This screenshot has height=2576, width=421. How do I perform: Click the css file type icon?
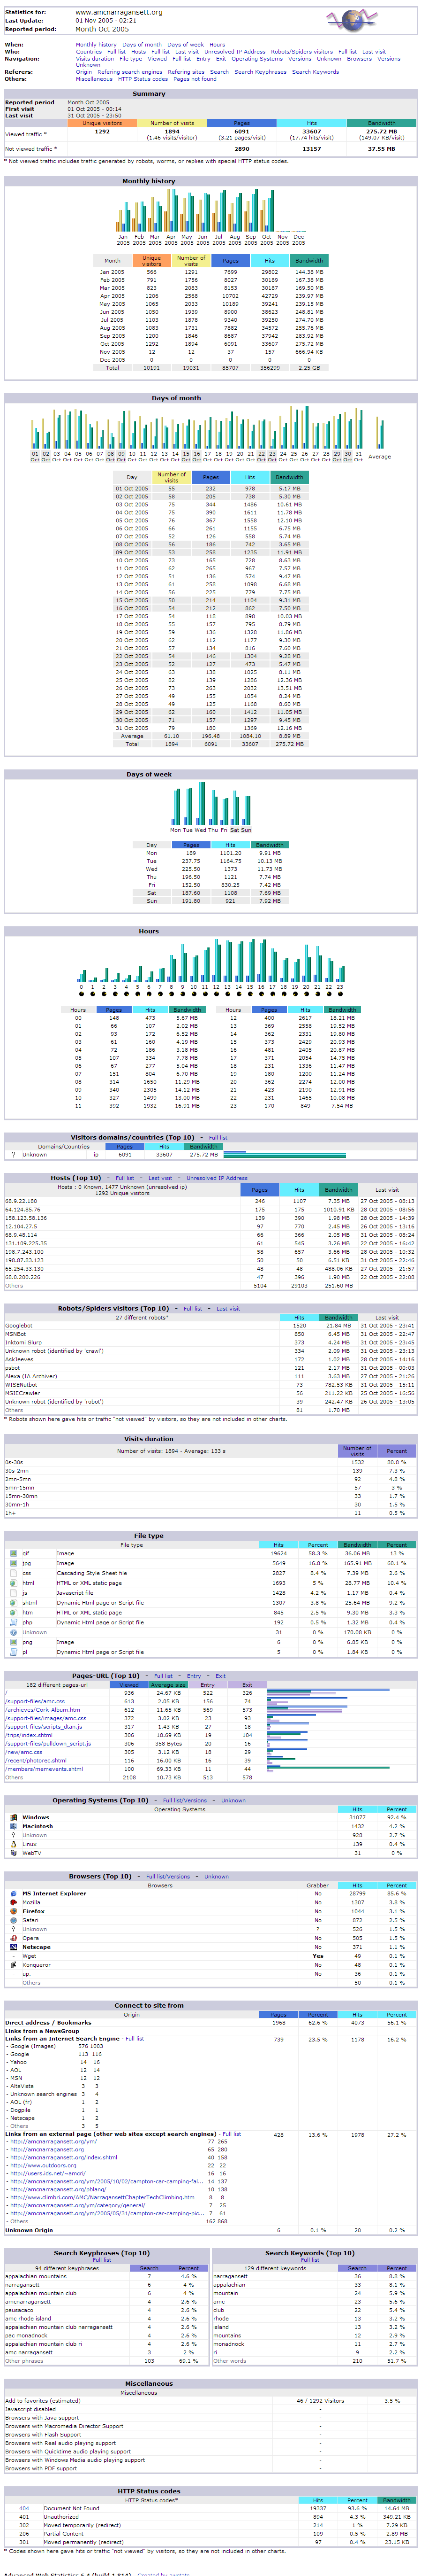point(13,1573)
